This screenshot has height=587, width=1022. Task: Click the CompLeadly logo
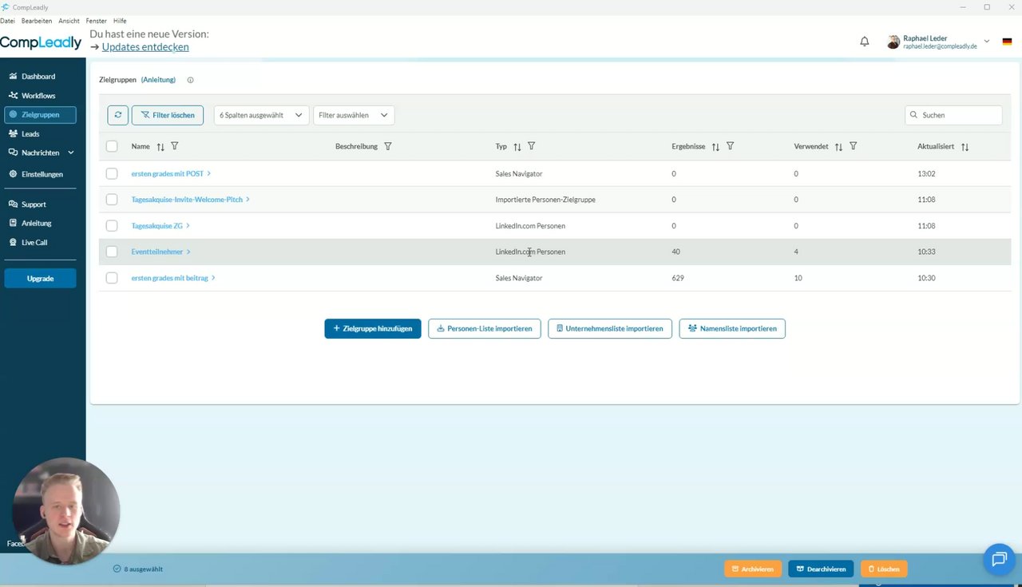[41, 42]
